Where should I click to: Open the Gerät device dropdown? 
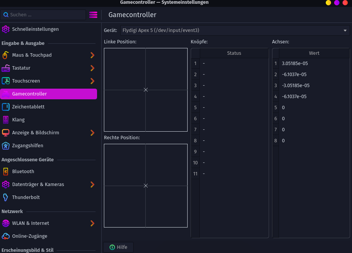click(235, 30)
